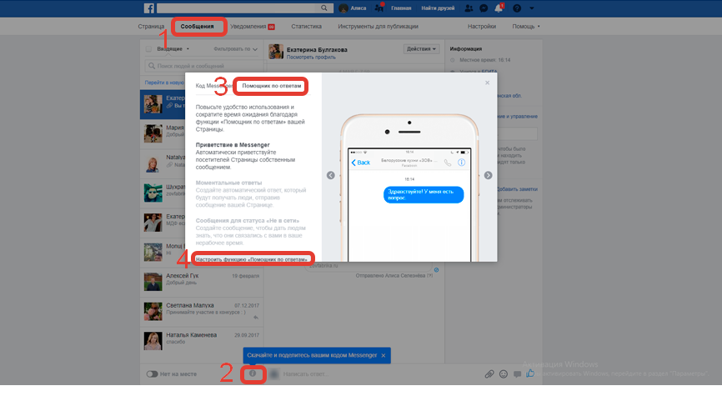
Task: Click Сообщения для статуса «Не в сети» heading
Action: pos(248,220)
